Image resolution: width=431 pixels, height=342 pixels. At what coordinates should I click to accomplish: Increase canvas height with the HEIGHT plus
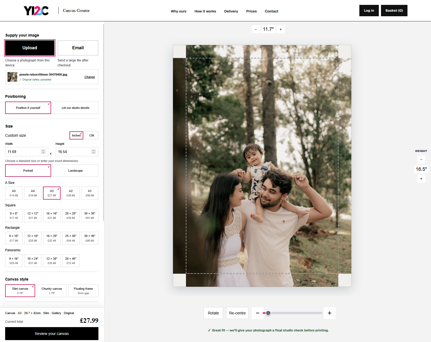[x=421, y=179]
